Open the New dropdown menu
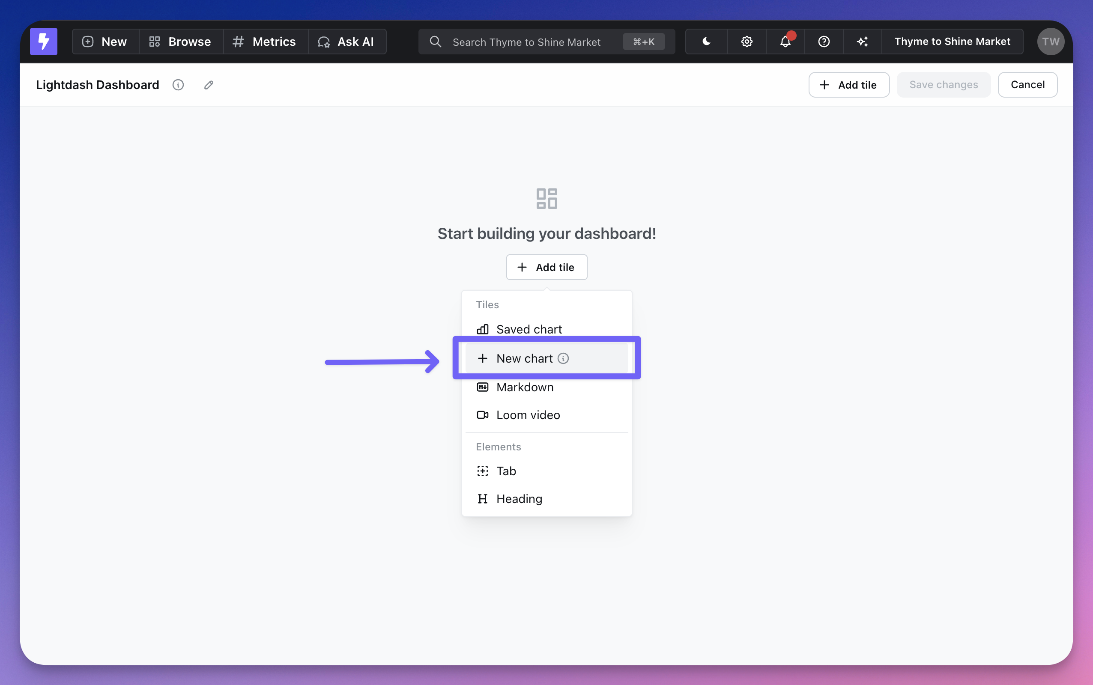The height and width of the screenshot is (685, 1093). tap(105, 41)
